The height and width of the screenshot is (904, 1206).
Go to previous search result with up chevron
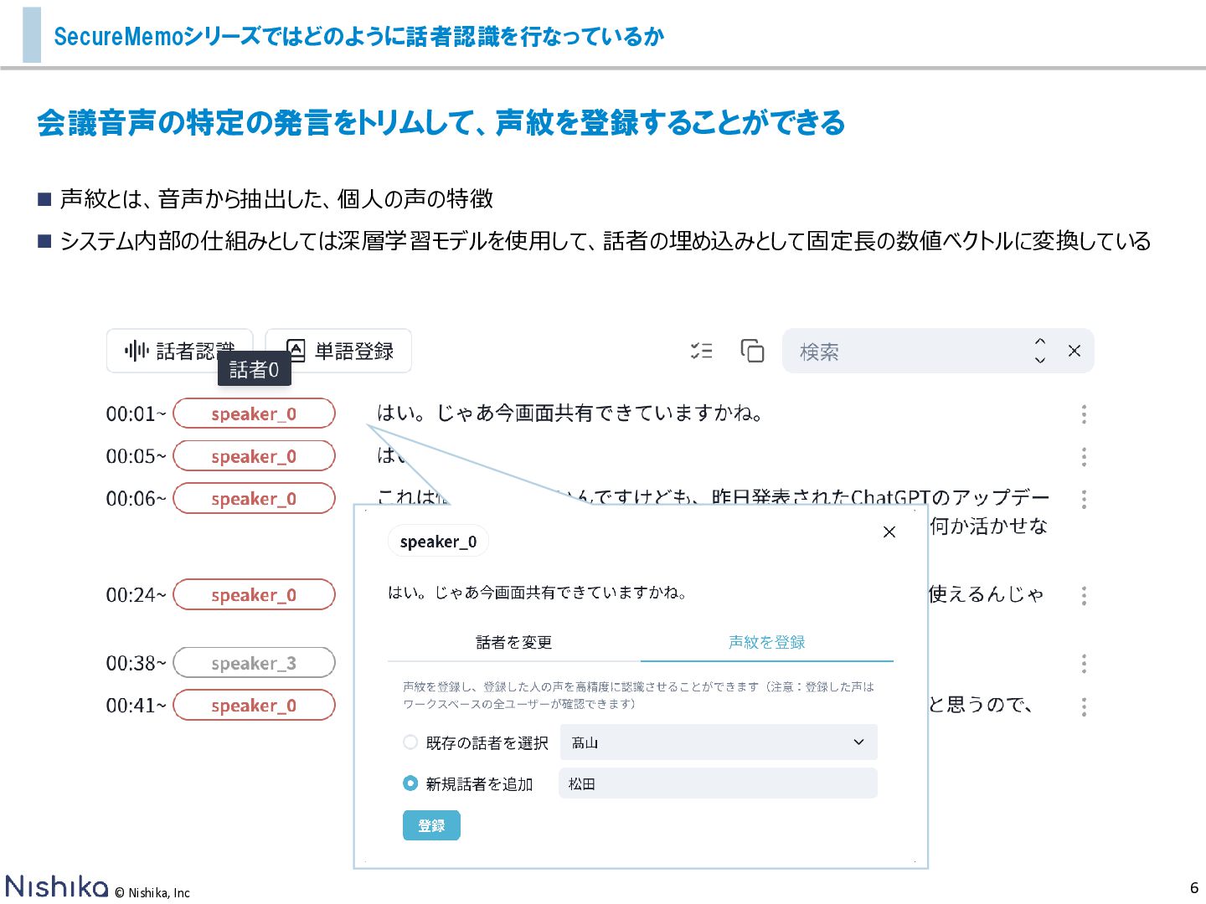pyautogui.click(x=1040, y=342)
